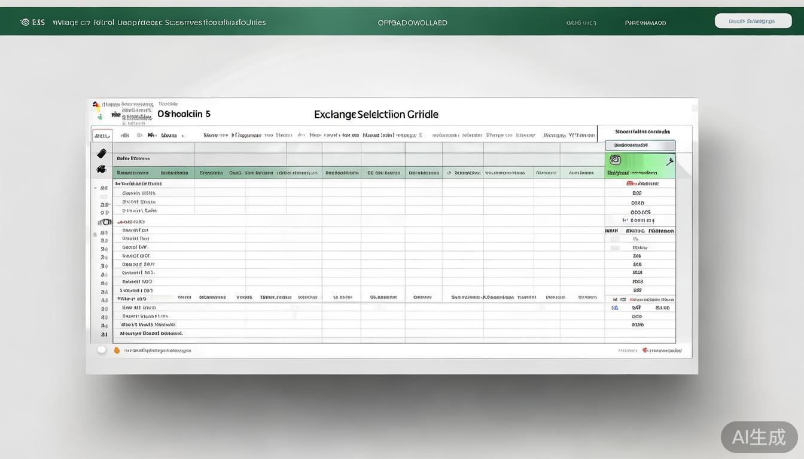The width and height of the screenshot is (804, 459).
Task: Click the orange status icon at the bottom left
Action: 117,350
